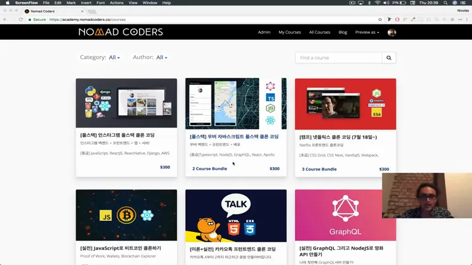The height and width of the screenshot is (265, 472).
Task: Open the ScreenFlow menu
Action: 26,2
